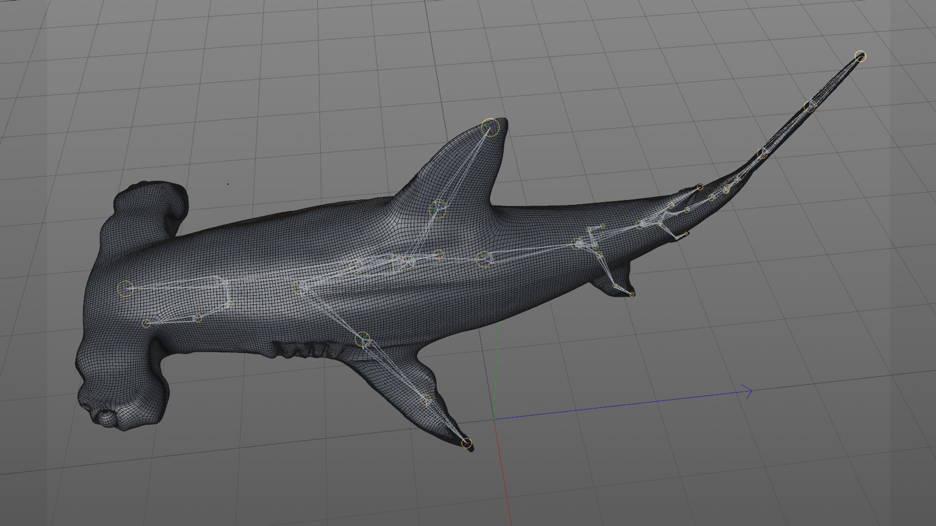Select the joint at the pelvic fin tip

[632, 294]
